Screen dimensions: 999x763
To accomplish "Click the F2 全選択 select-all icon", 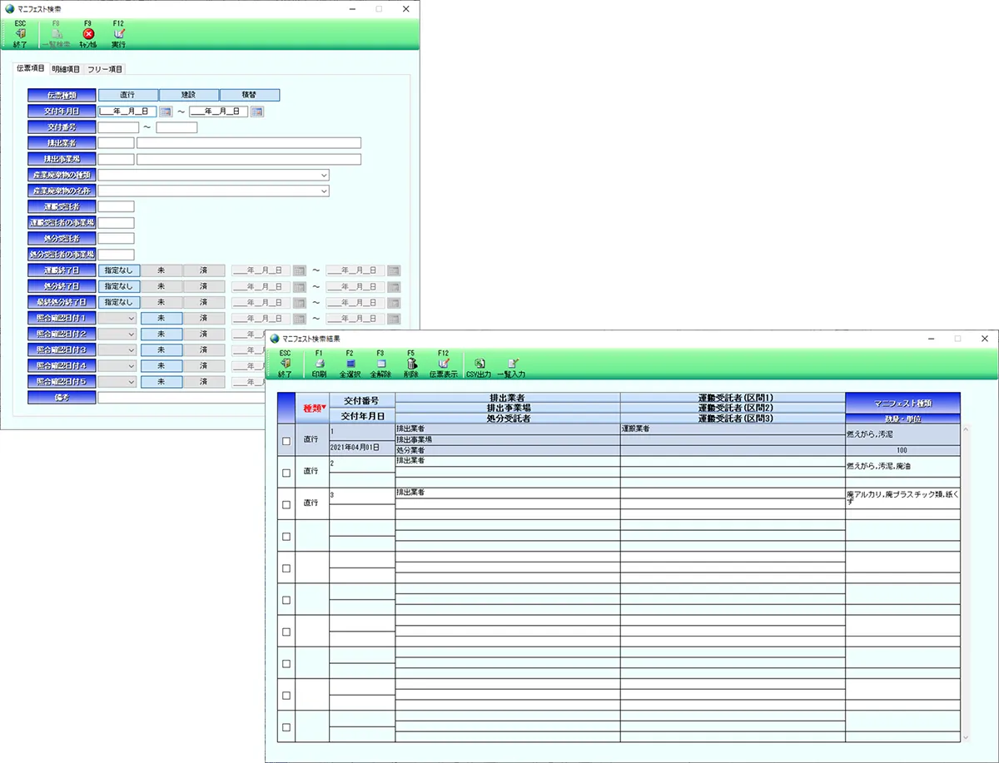I will click(350, 363).
